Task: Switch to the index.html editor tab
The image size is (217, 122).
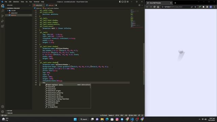Action: [38, 5]
